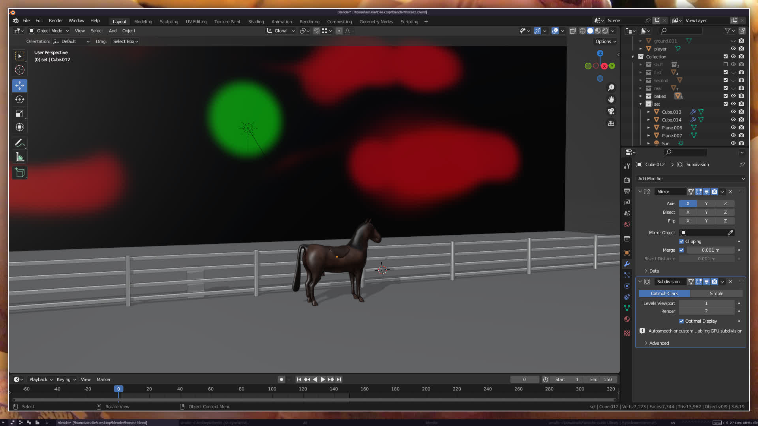This screenshot has width=758, height=426.
Task: Select the Simple subdivision type button
Action: pos(716,293)
